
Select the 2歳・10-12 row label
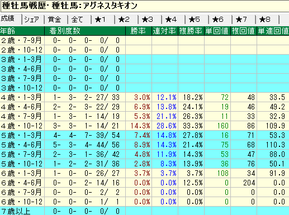coord(22,50)
